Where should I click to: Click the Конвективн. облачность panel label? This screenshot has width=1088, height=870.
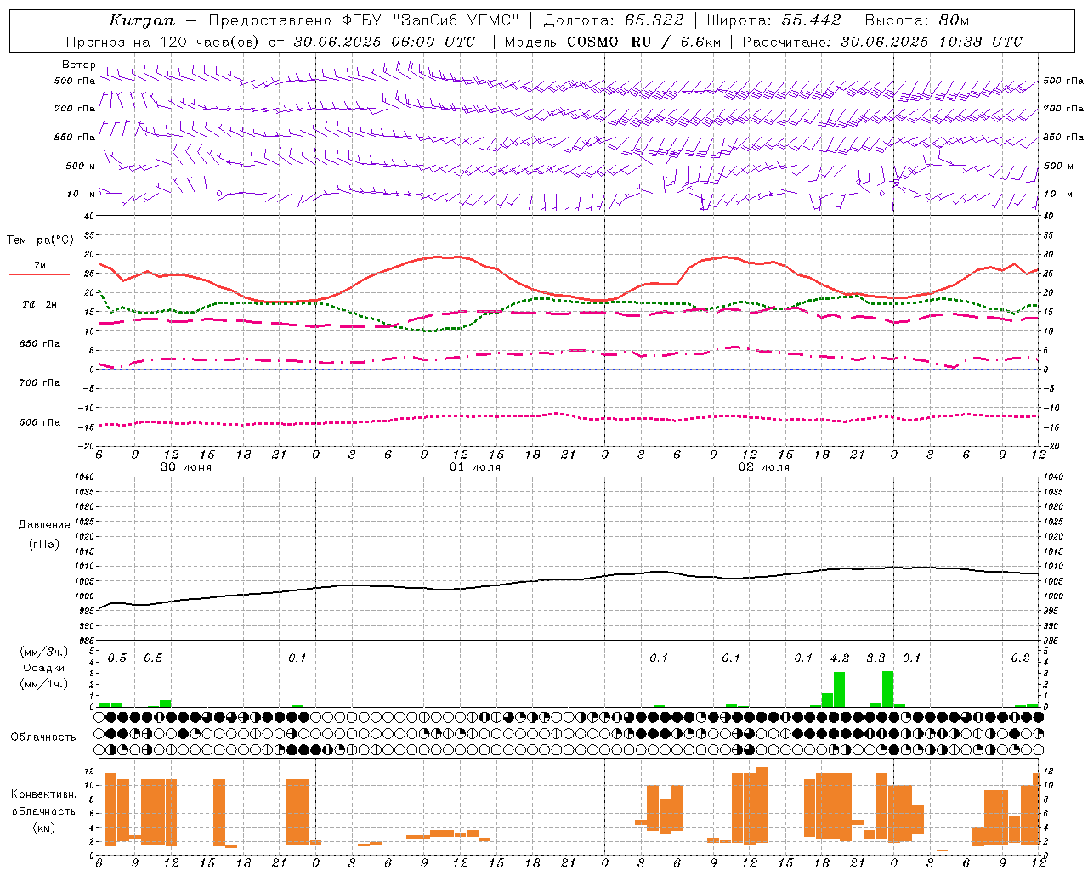click(x=43, y=803)
